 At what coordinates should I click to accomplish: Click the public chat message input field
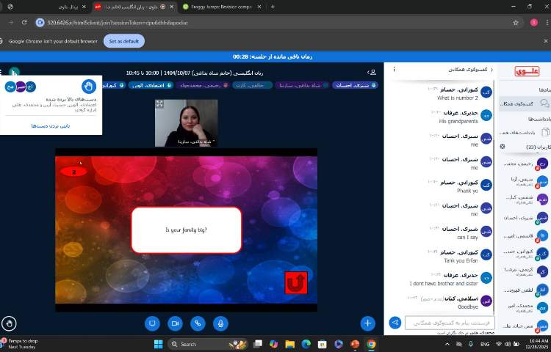tap(450, 323)
